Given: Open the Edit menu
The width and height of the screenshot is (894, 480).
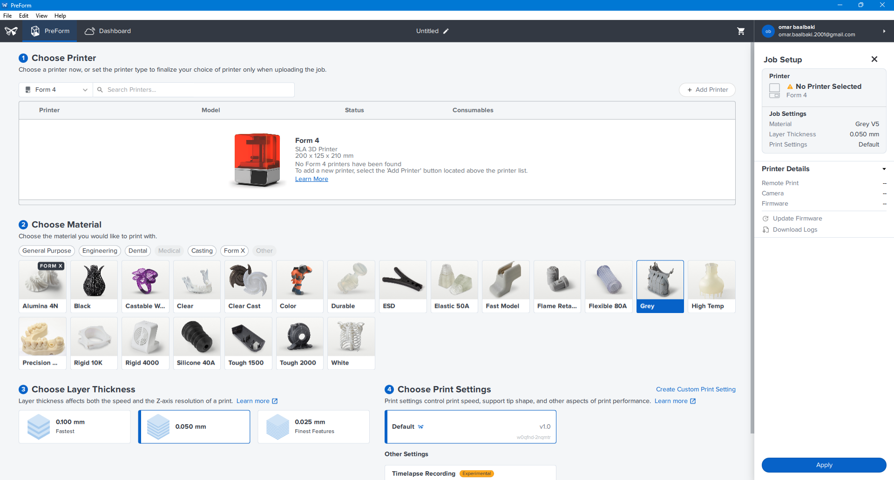Looking at the screenshot, I should pos(24,15).
